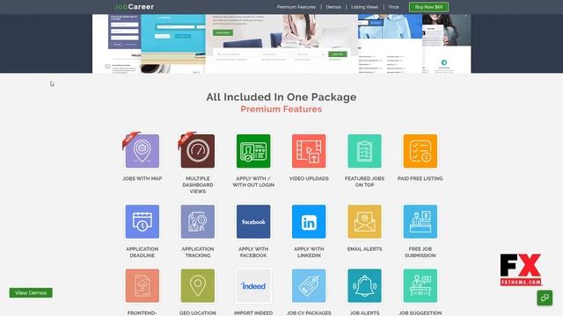This screenshot has height=316, width=563.
Task: Click the Frontend upload document icon
Action: click(143, 286)
